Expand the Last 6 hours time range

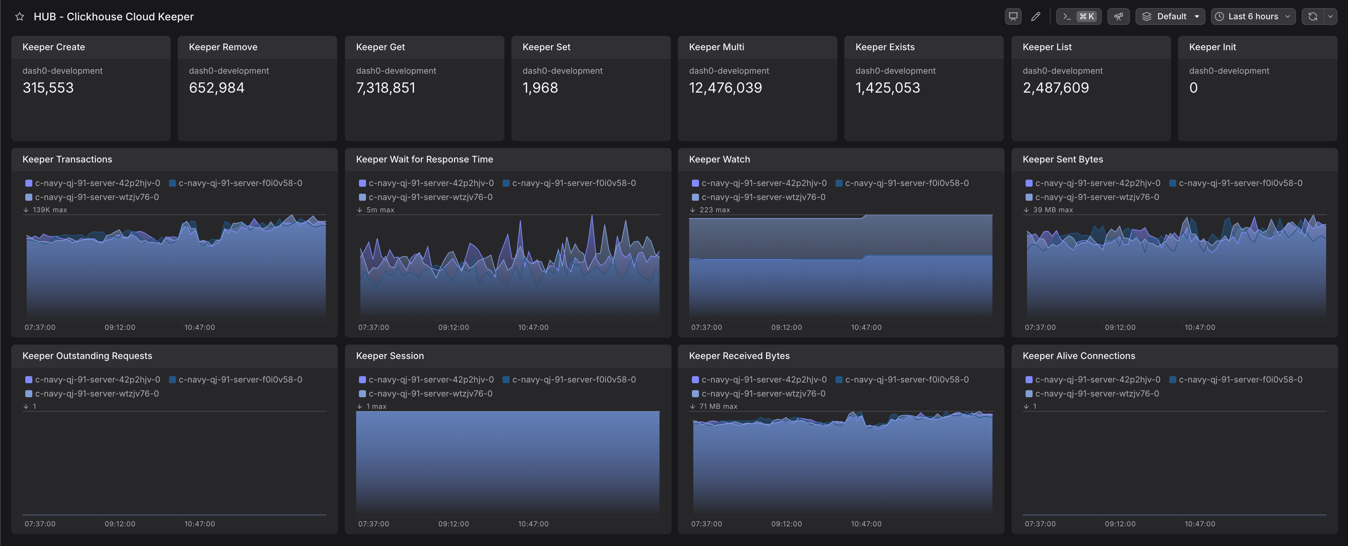[1253, 17]
